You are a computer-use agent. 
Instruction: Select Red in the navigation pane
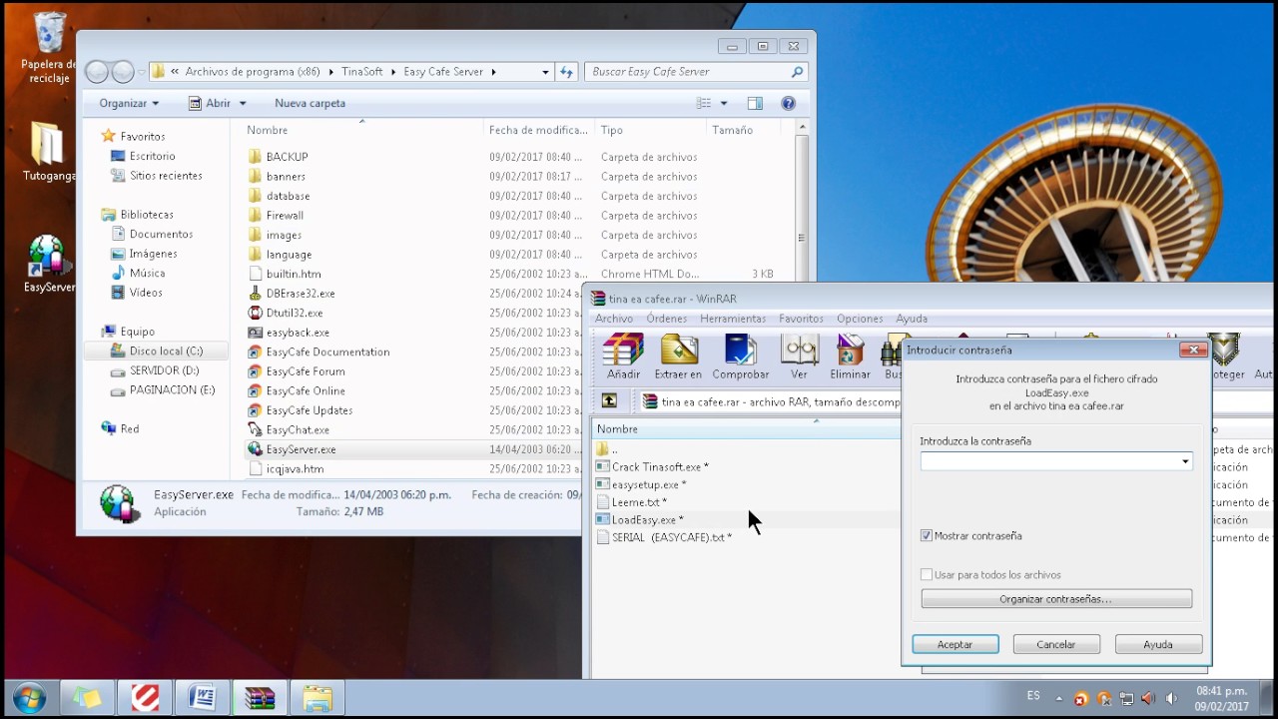[121, 428]
